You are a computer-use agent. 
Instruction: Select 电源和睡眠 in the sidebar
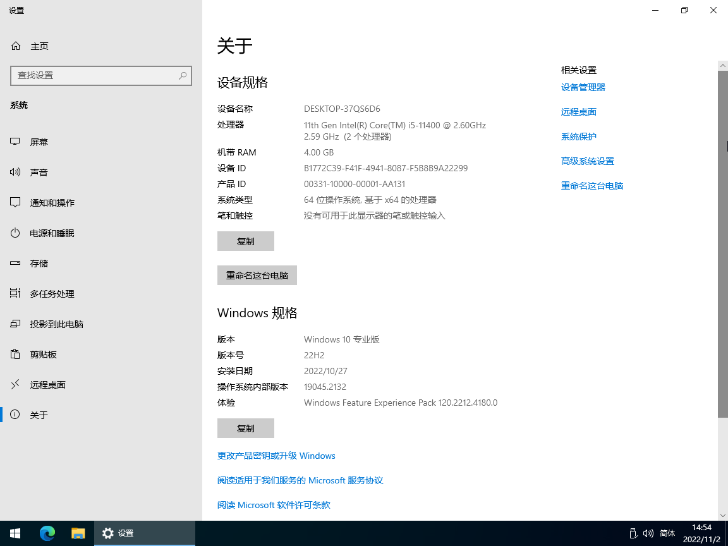pos(100,233)
